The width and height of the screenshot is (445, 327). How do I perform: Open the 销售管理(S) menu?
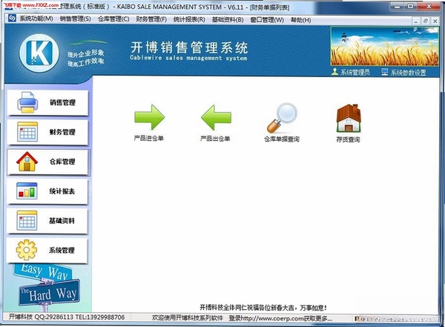pyautogui.click(x=75, y=19)
